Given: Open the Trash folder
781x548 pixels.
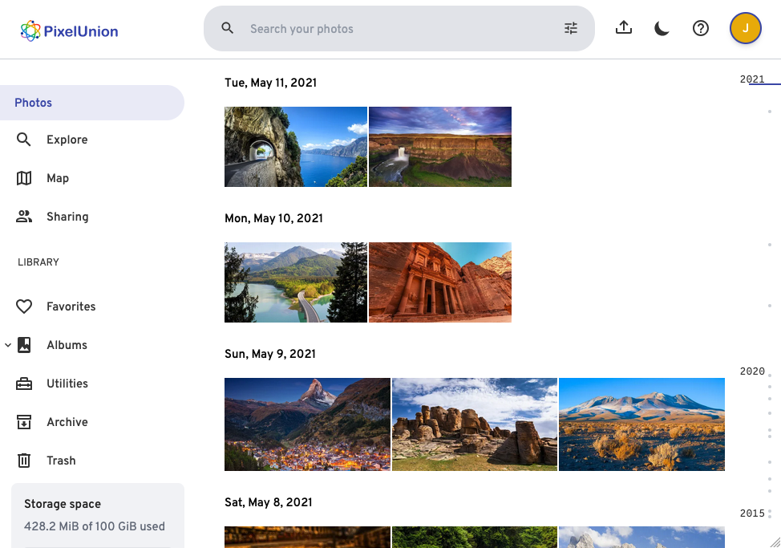Looking at the screenshot, I should point(61,461).
